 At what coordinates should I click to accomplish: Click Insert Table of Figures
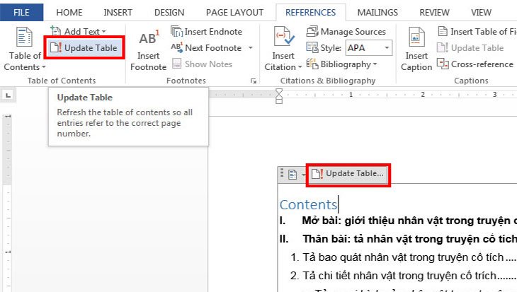[x=477, y=32]
